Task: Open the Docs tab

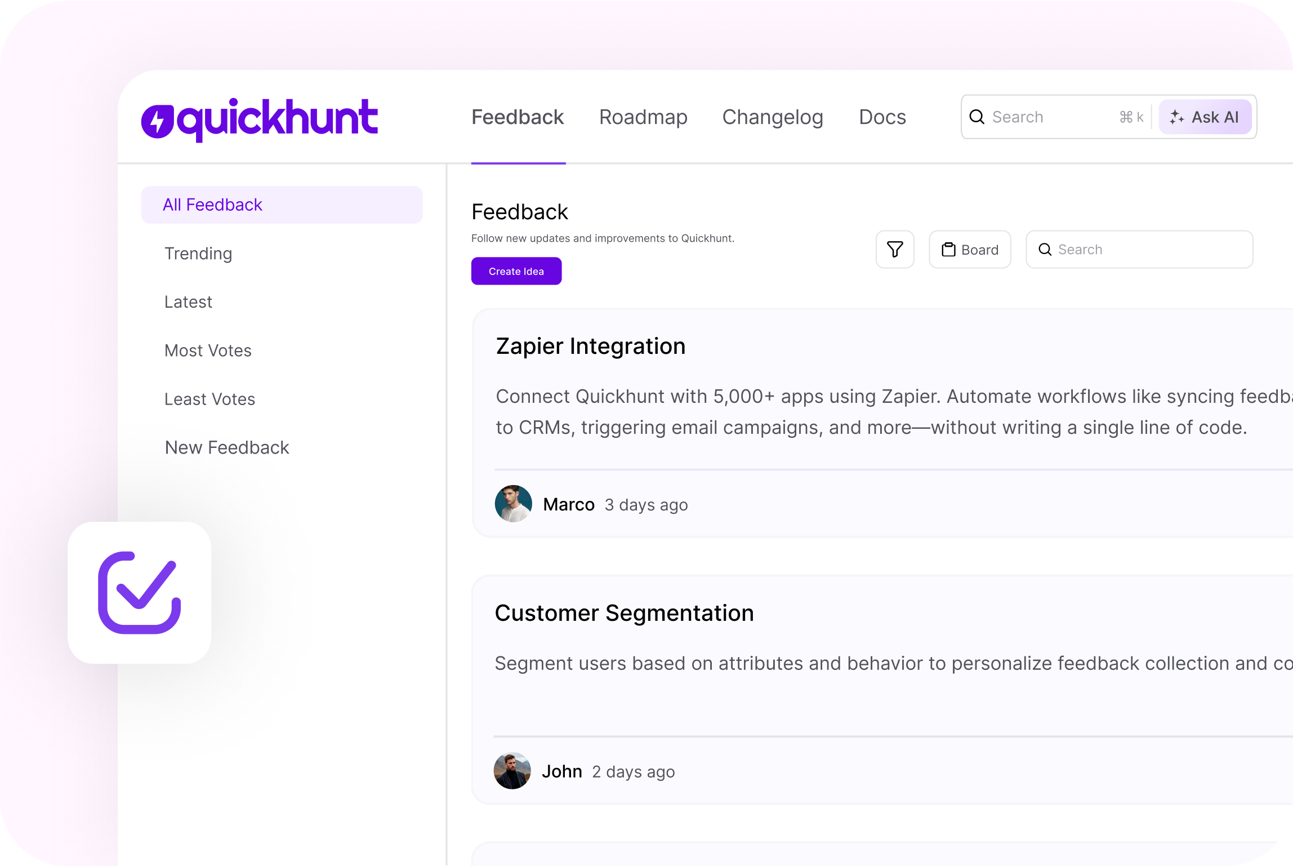Action: point(882,117)
